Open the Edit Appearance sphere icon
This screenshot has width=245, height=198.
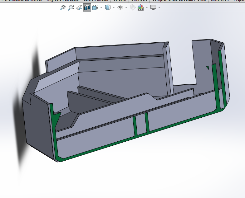point(133,7)
